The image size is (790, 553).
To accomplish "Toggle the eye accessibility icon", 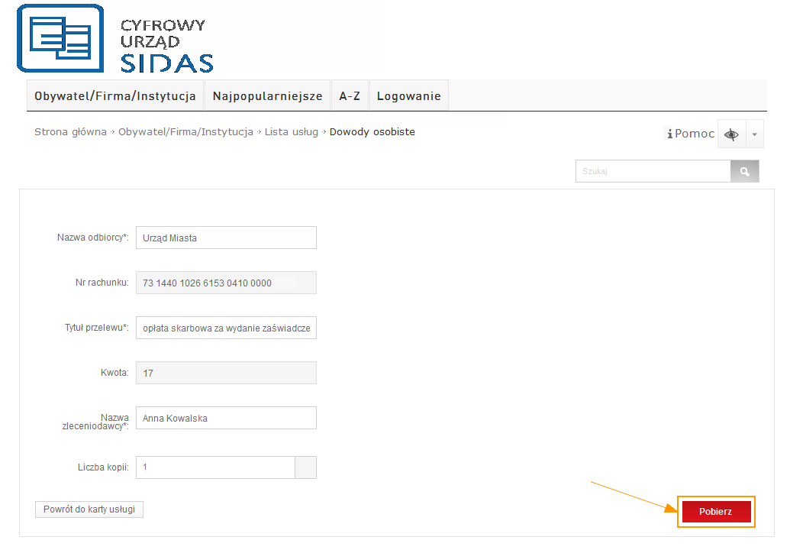I will [731, 134].
